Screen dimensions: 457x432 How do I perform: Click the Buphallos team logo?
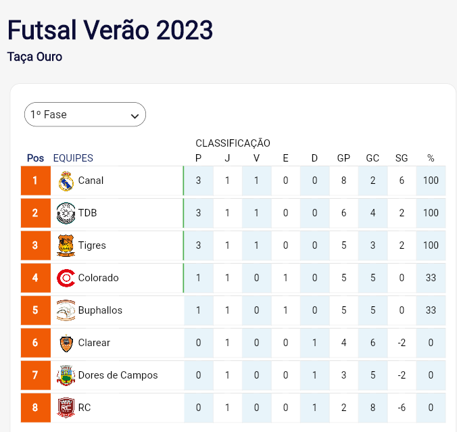click(66, 310)
